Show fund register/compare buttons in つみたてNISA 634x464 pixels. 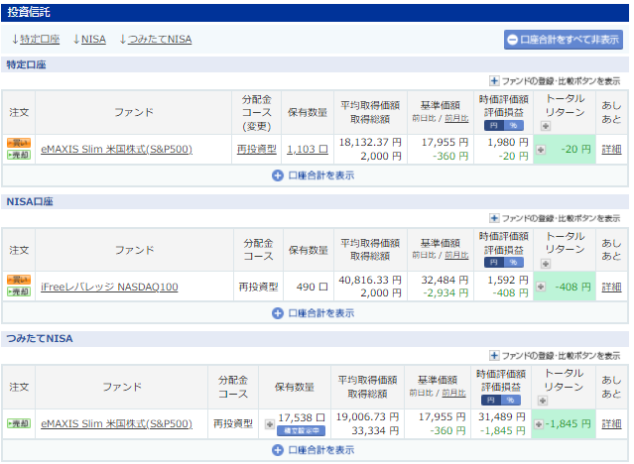pos(555,356)
